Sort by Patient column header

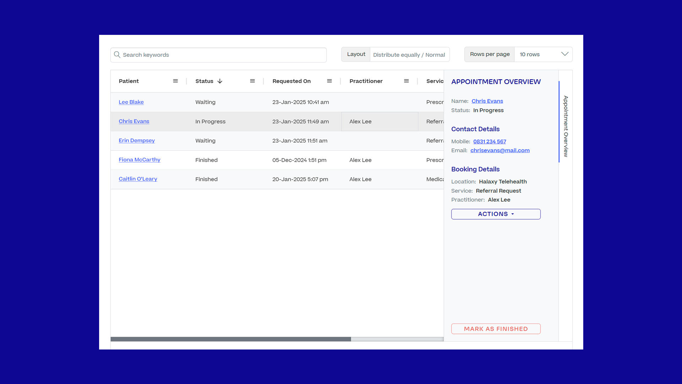[129, 81]
